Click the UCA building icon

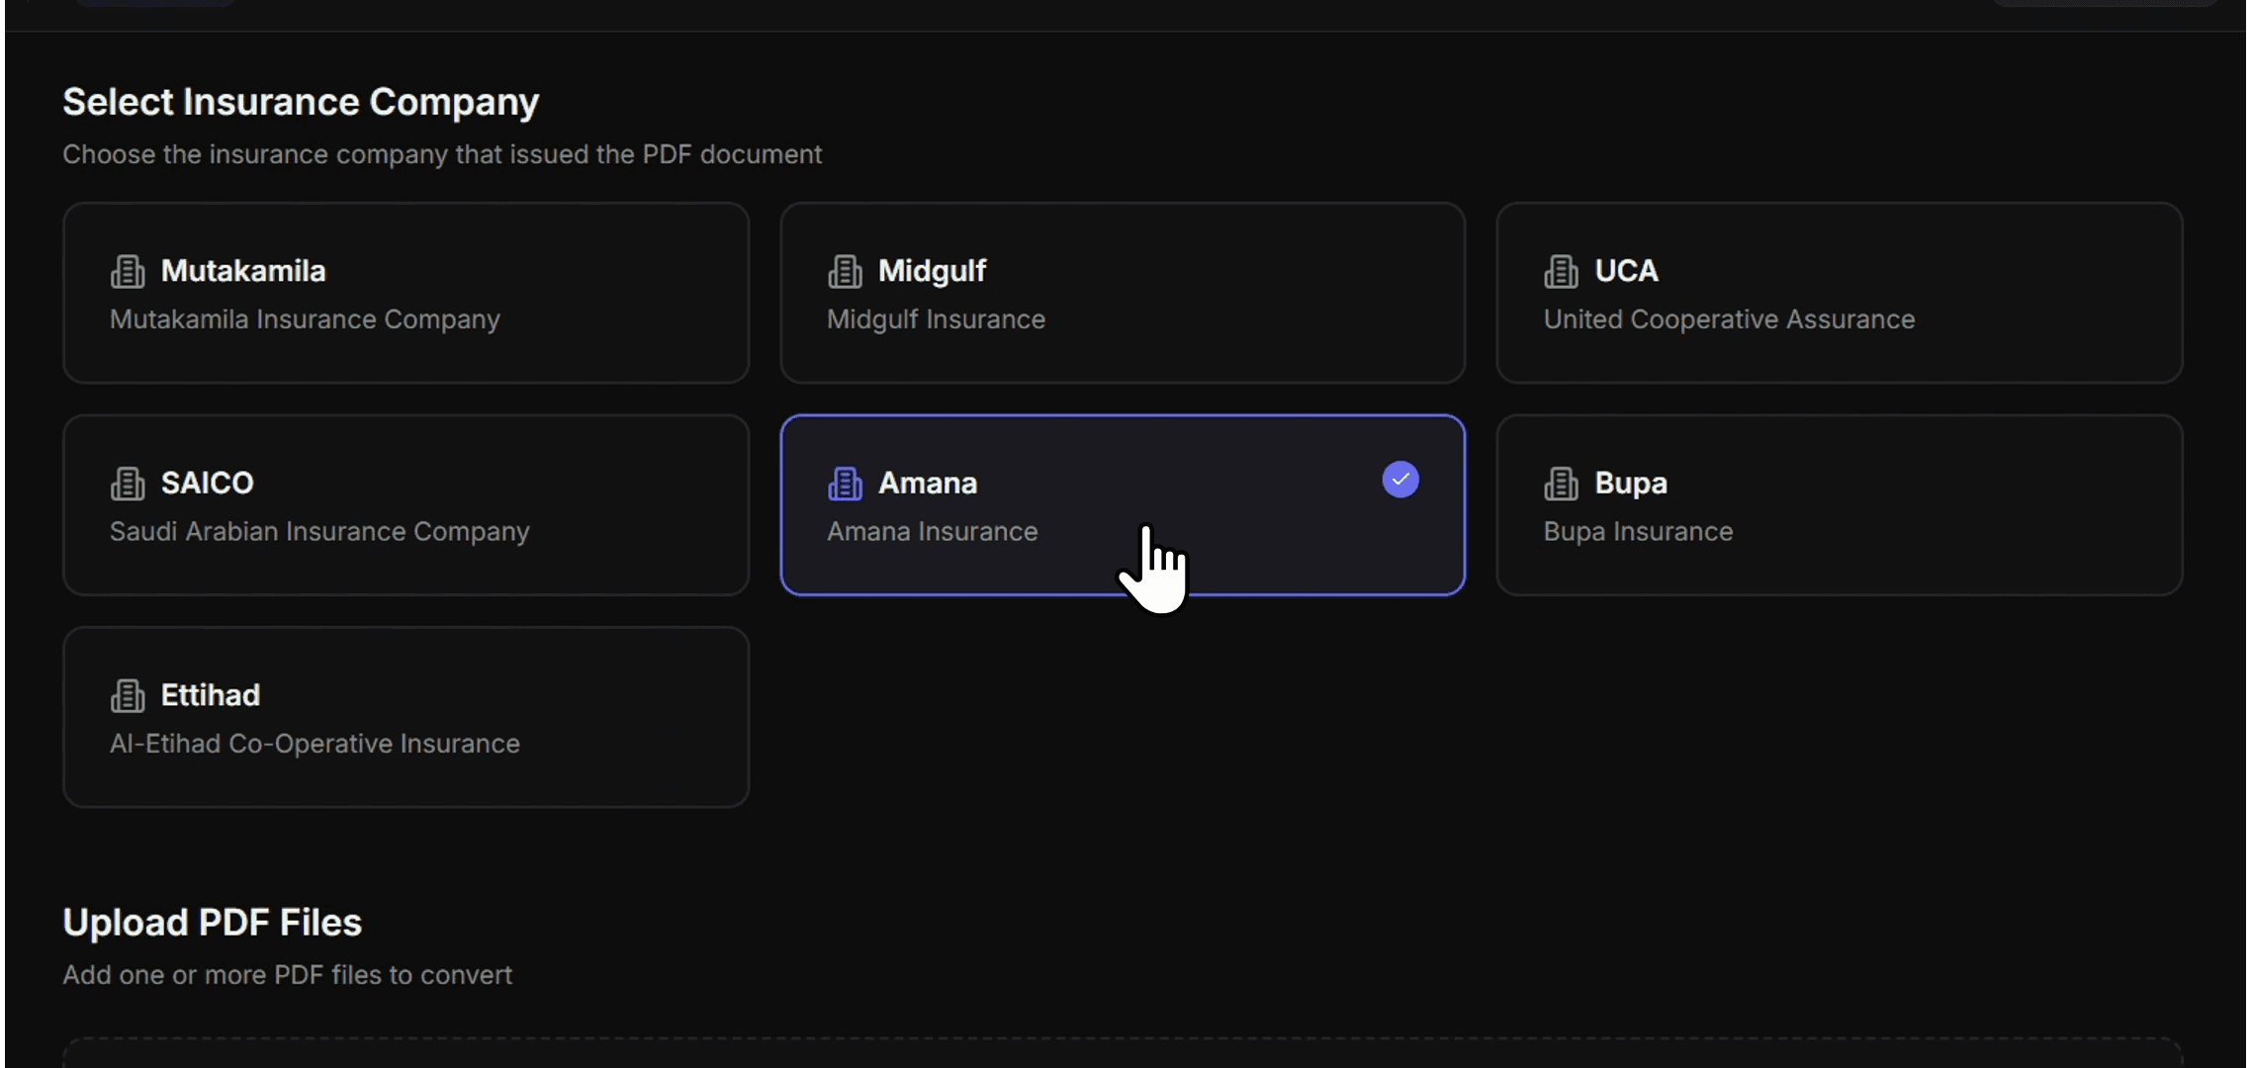(x=1560, y=270)
